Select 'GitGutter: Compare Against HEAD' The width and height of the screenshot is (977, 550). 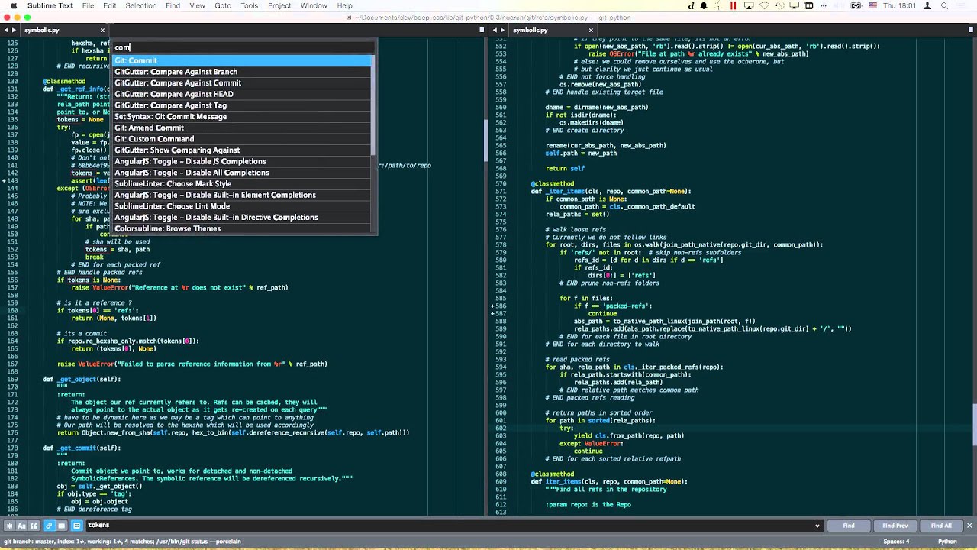[x=242, y=94]
